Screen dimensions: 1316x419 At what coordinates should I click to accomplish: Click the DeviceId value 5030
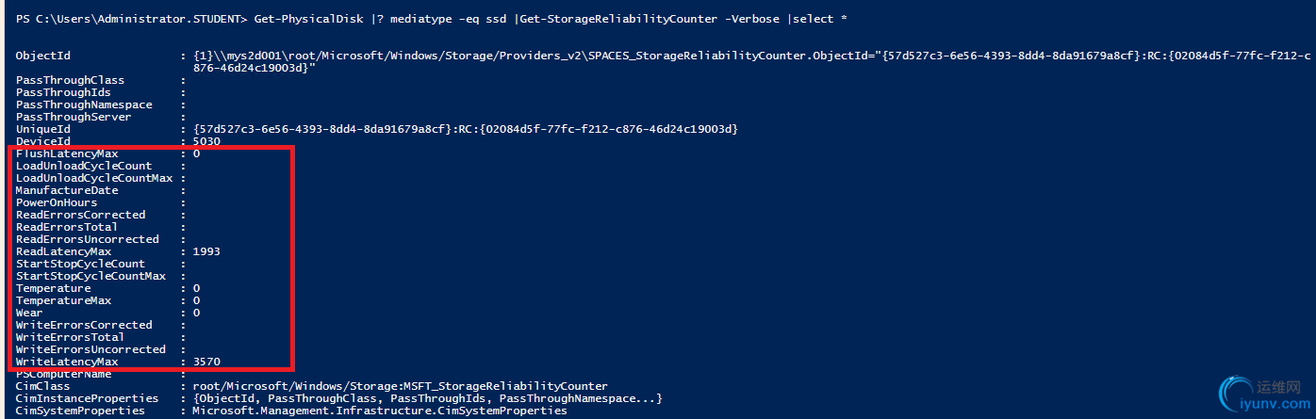(x=206, y=141)
